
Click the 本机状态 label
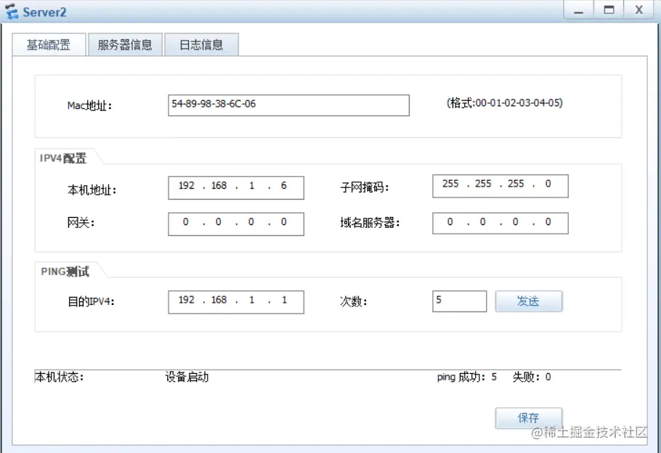60,377
